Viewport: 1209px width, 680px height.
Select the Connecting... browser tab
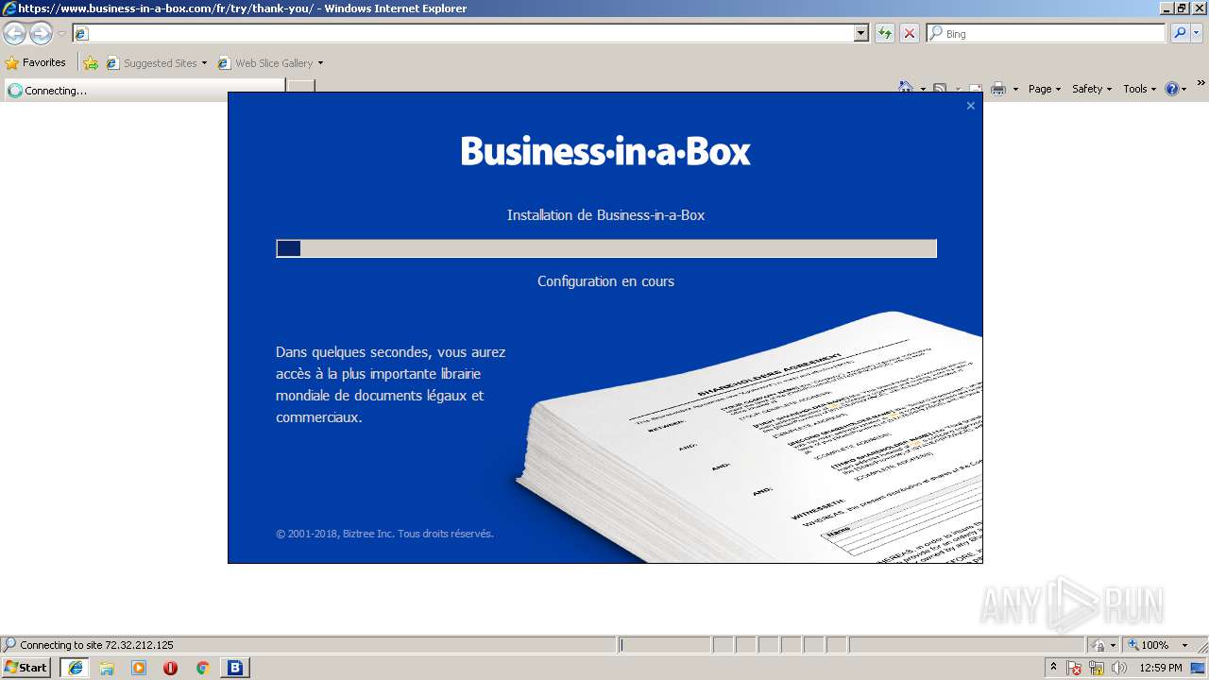(144, 91)
